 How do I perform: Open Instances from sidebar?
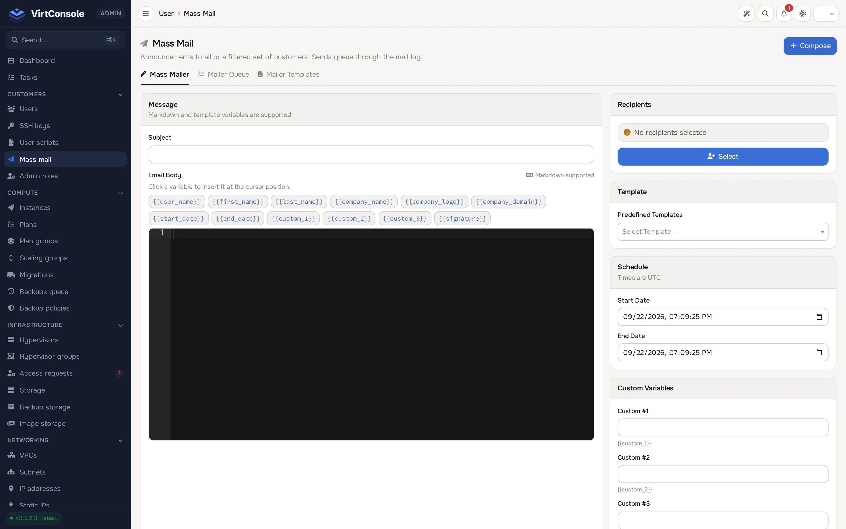coord(65,208)
